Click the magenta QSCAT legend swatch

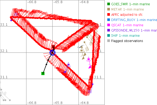[108, 25]
